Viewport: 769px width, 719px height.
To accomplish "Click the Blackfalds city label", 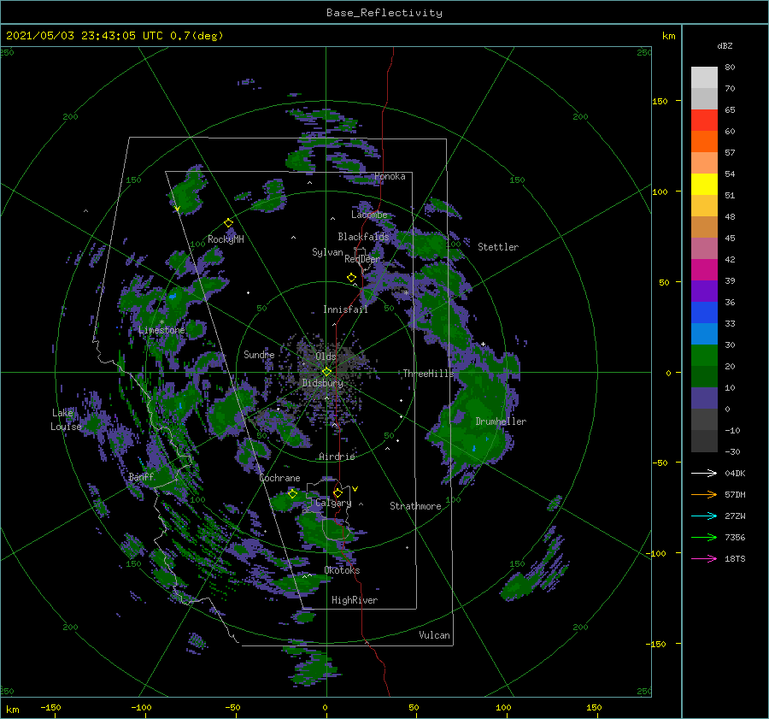I will (x=363, y=237).
